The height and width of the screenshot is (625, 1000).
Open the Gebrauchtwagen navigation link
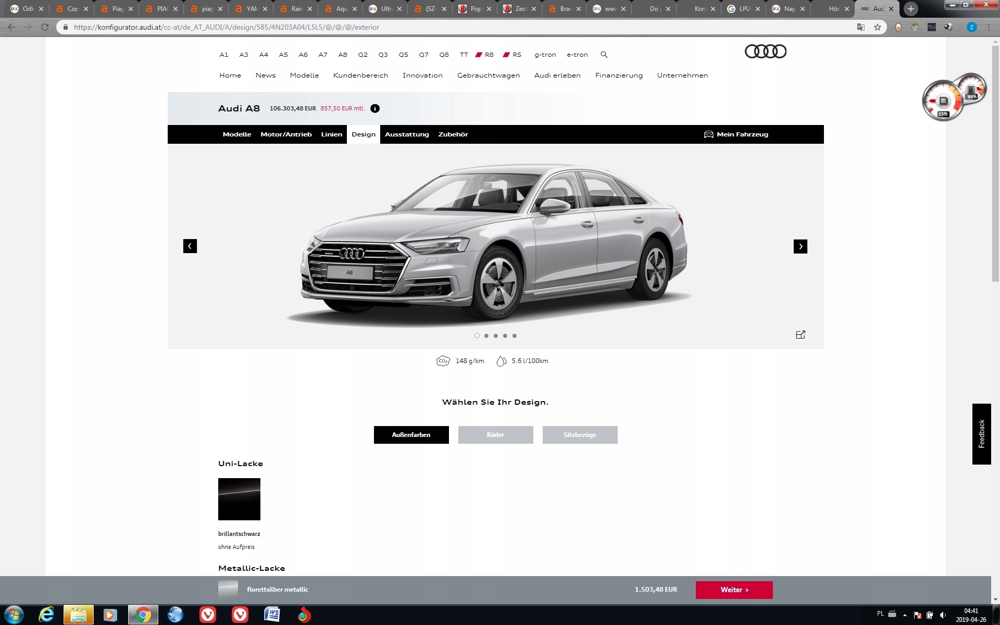click(489, 76)
